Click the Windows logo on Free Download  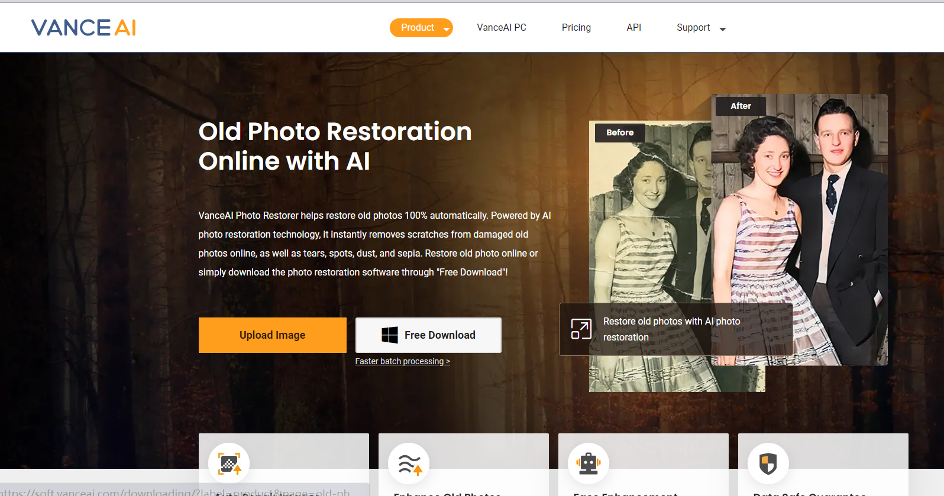(390, 335)
